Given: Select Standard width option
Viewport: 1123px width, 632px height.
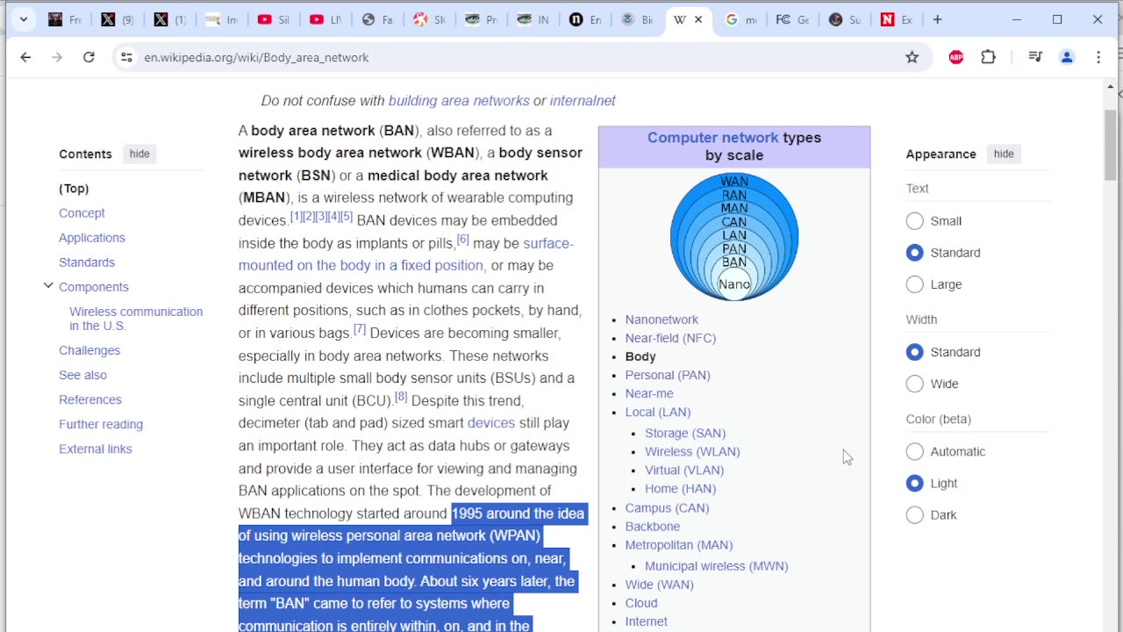Looking at the screenshot, I should [915, 352].
